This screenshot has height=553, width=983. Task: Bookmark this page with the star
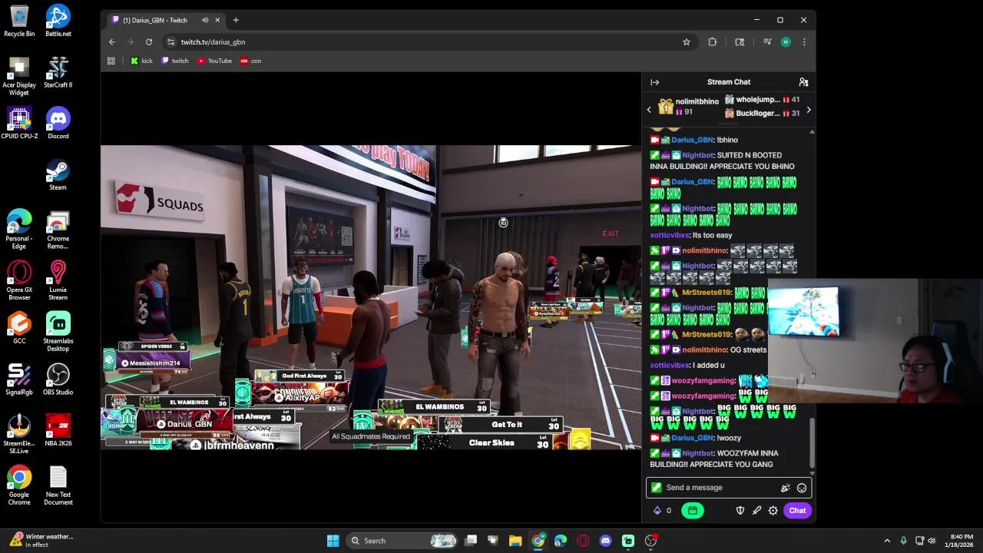point(687,42)
